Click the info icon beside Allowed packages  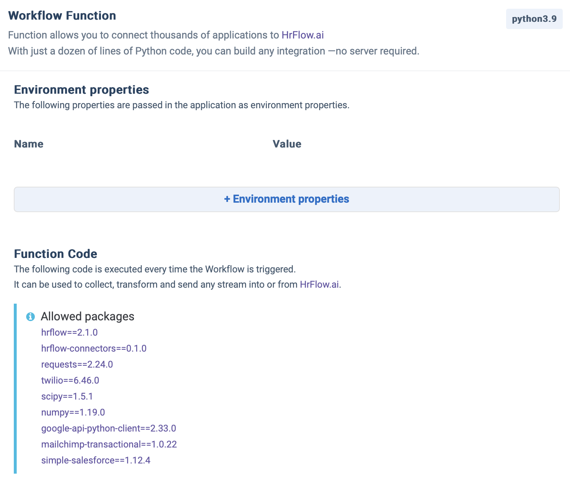pyautogui.click(x=30, y=317)
